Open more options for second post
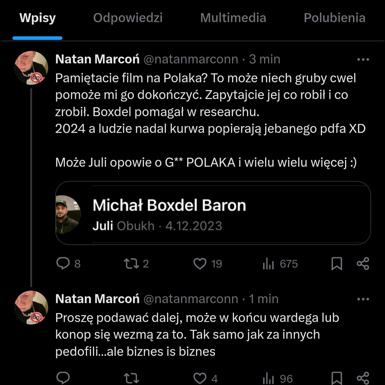Viewport: 385px width, 385px height. click(363, 299)
